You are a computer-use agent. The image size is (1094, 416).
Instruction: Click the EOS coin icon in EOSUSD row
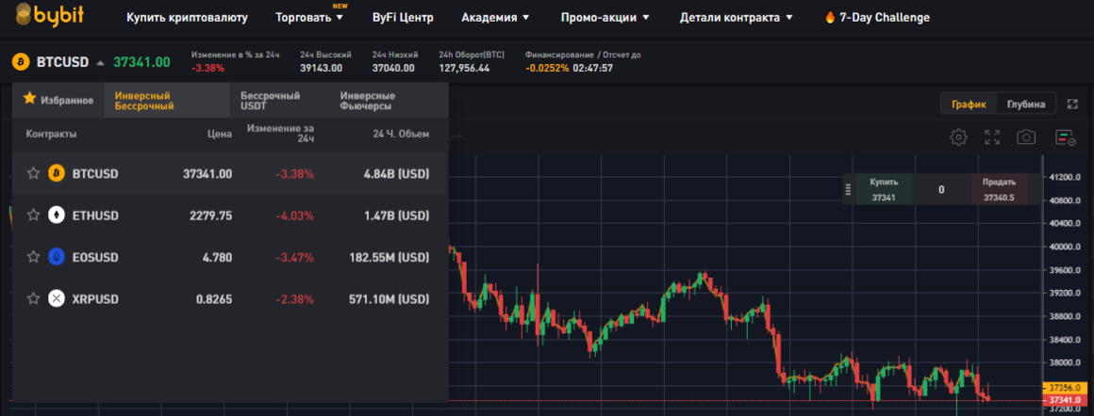pos(57,257)
